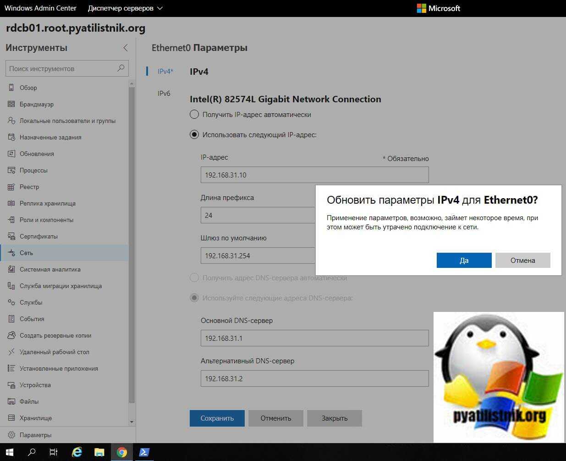Click the Settings (Параметры) gear icon

click(x=11, y=435)
